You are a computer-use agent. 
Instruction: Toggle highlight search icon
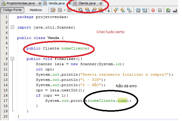pos(101,10)
